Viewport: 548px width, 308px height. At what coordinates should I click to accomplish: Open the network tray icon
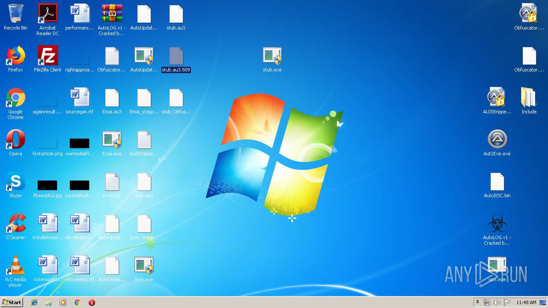[487, 302]
